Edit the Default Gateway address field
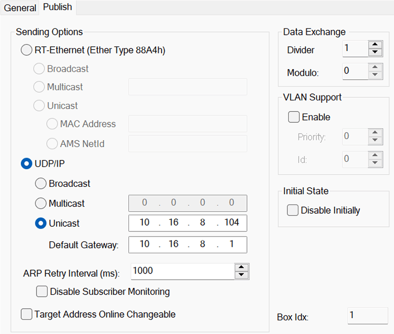 point(188,245)
